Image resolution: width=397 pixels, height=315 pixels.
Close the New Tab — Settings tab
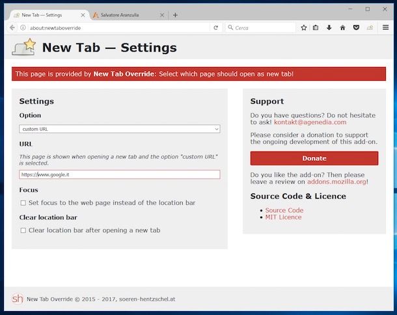point(83,15)
